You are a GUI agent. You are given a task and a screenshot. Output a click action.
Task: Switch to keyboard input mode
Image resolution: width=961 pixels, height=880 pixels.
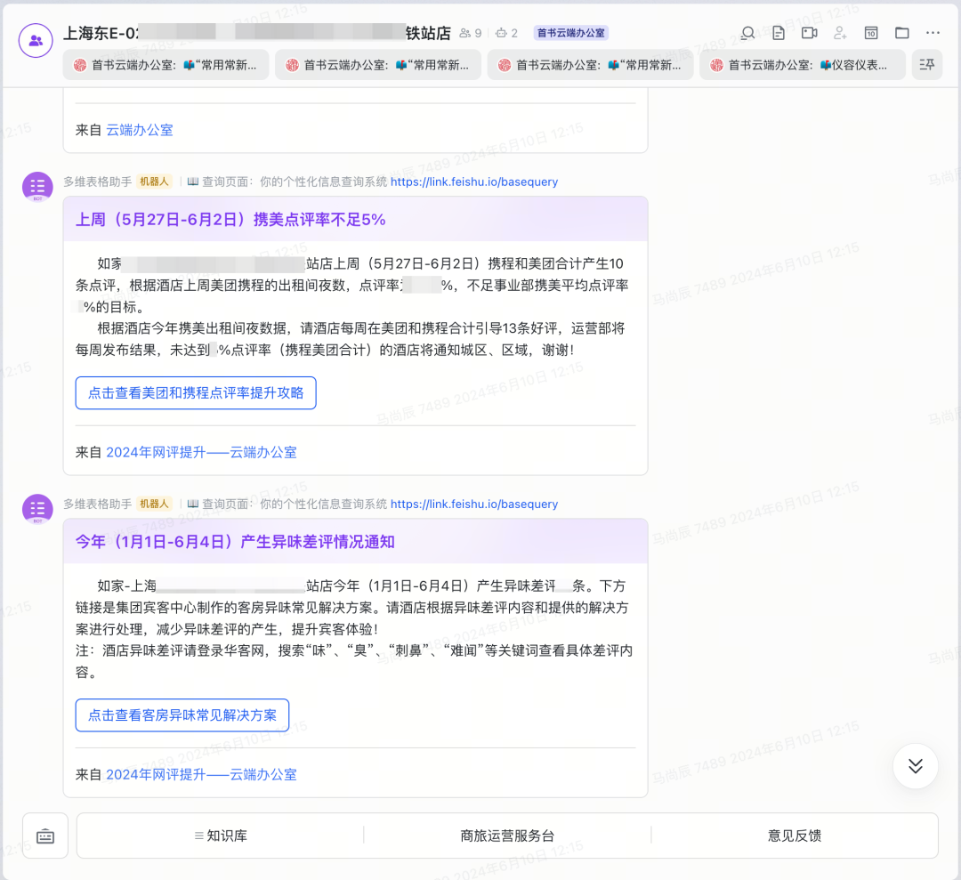(x=45, y=836)
